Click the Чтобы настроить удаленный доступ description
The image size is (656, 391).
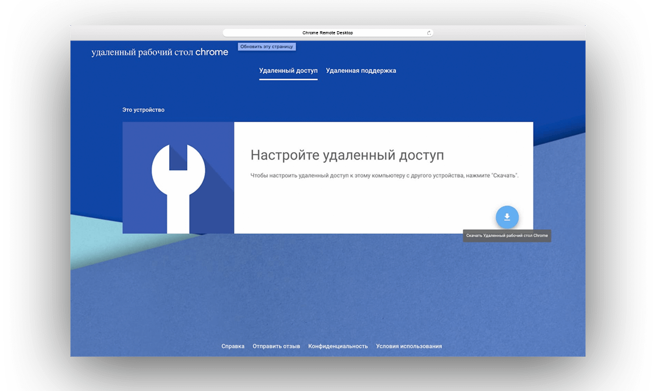385,176
